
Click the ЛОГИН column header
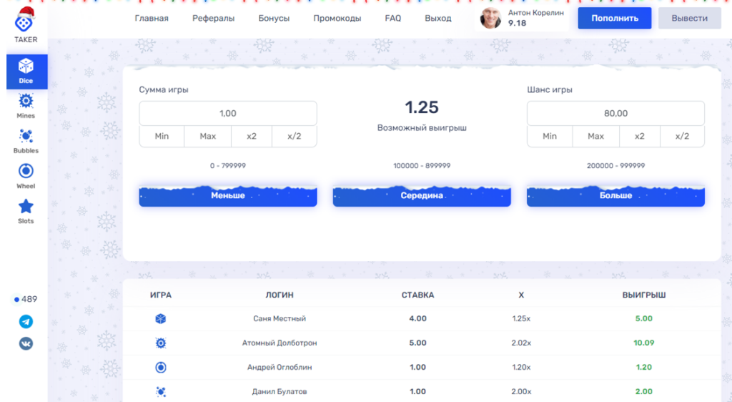point(280,295)
